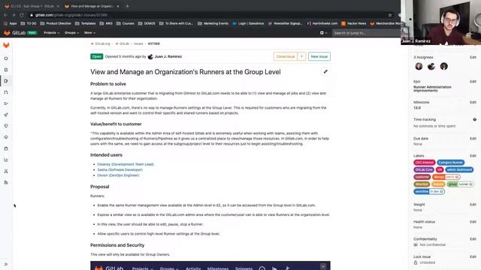Edit the Lock issue section
The image size is (481, 270).
pyautogui.click(x=473, y=256)
